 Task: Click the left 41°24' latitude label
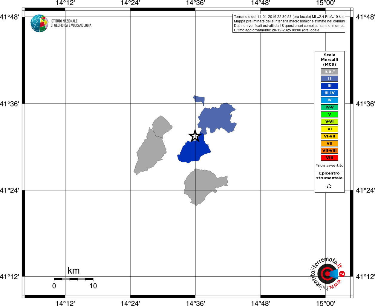click(10, 190)
